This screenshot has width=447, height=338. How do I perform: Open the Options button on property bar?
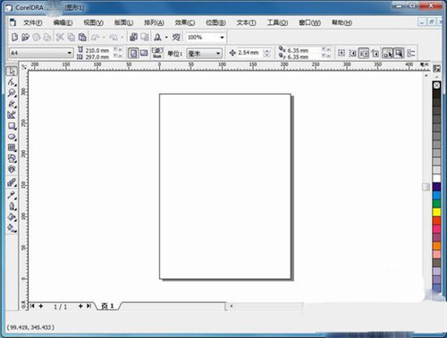411,54
